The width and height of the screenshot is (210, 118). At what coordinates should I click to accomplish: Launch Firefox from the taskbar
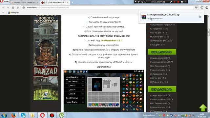13,115
